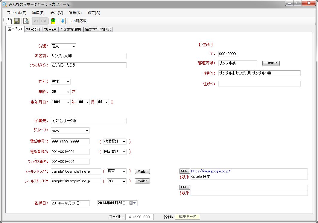The image size is (318, 223).
Task: Open the ファイル(F) menu
Action: pos(16,13)
